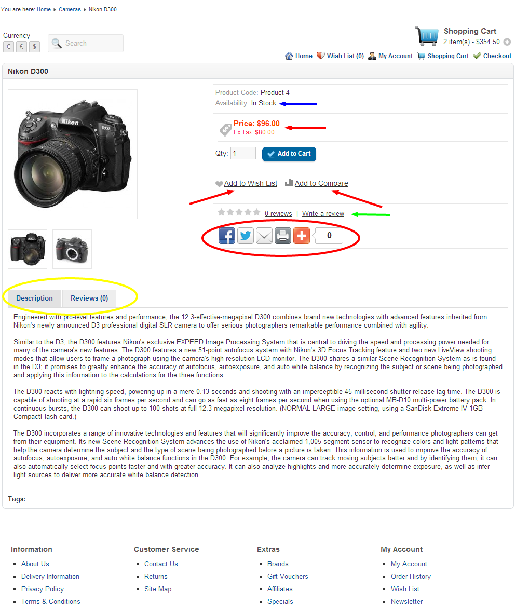This screenshot has width=529, height=611.
Task: Share product via Twitter icon
Action: [246, 236]
